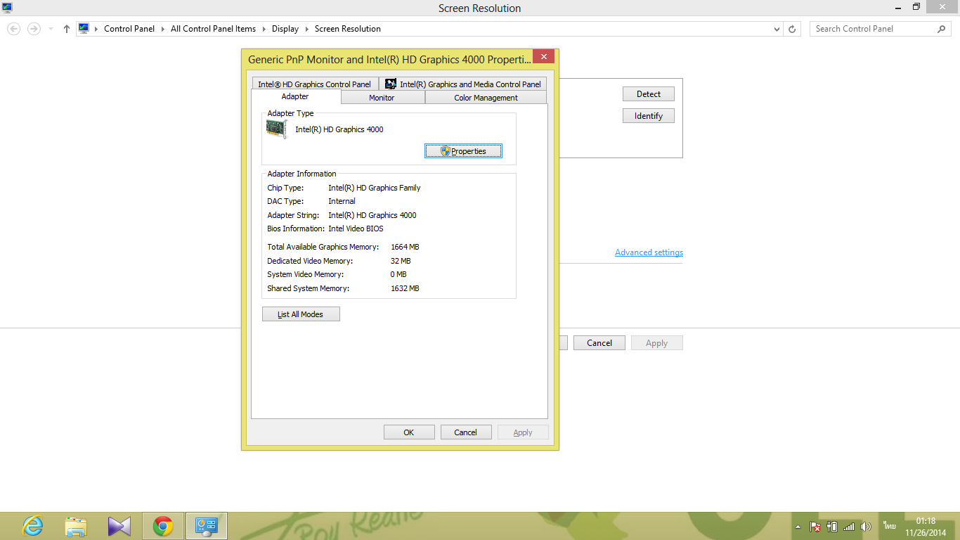Click Apply in the adapter properties dialog

point(523,432)
